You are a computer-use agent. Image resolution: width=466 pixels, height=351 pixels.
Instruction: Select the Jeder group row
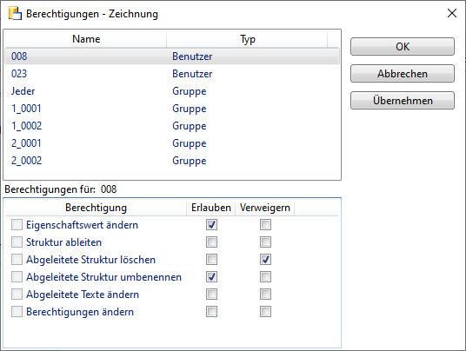pos(172,91)
